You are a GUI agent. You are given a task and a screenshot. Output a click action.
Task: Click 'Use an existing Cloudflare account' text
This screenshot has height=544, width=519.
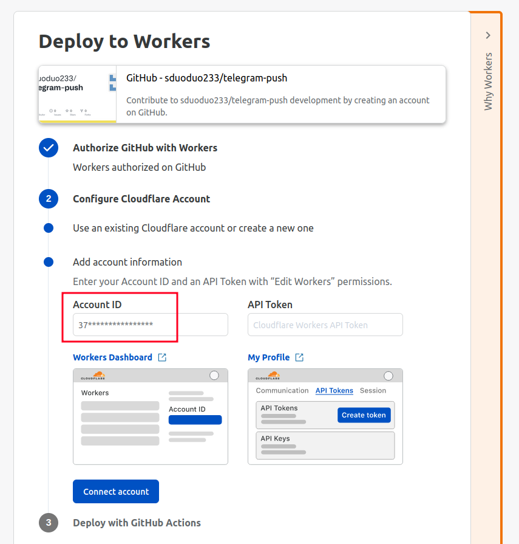[x=193, y=229]
